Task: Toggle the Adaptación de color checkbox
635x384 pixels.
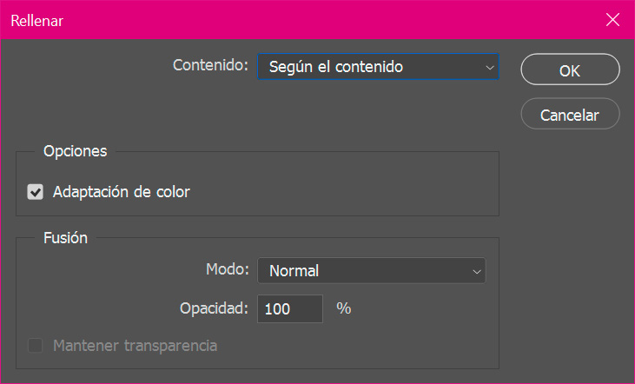Action: pyautogui.click(x=36, y=192)
